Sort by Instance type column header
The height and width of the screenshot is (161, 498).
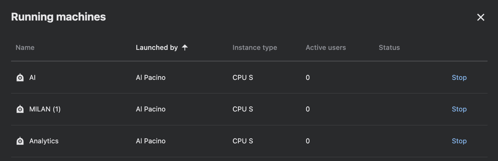pos(255,47)
